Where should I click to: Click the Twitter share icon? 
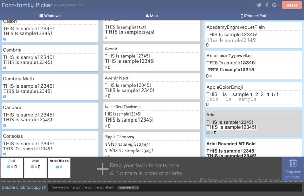(x=259, y=5)
